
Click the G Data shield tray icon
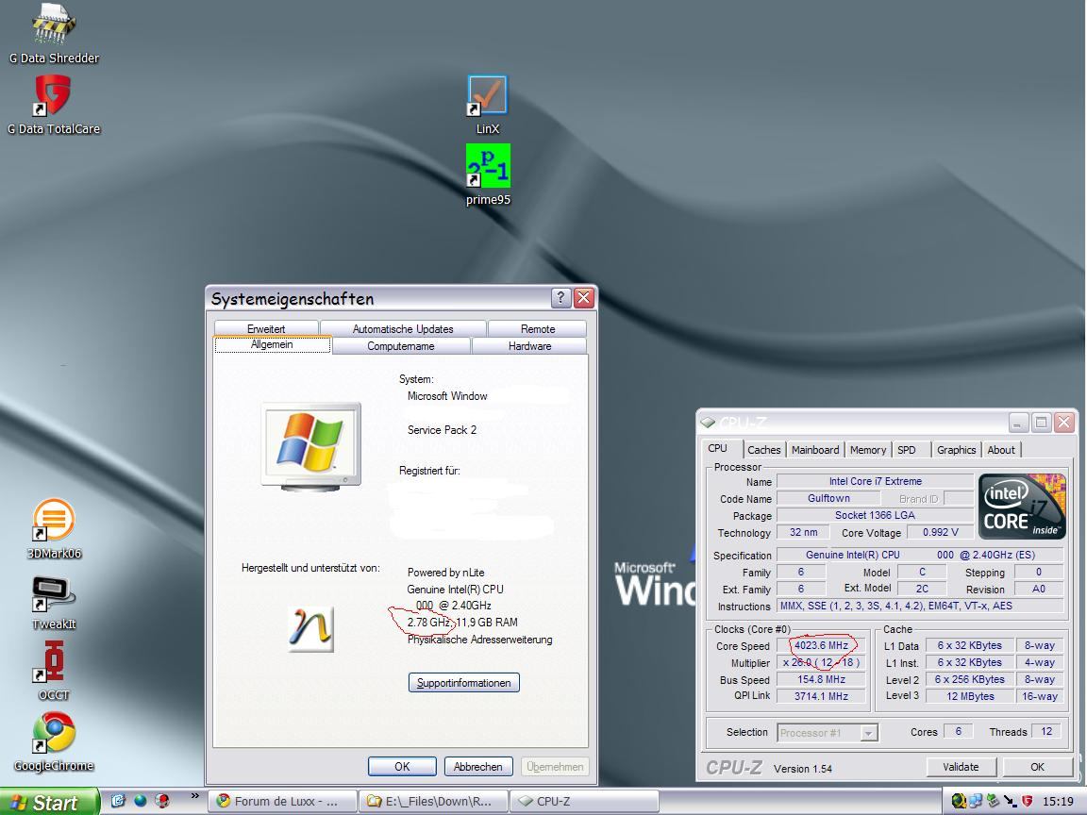1027,801
